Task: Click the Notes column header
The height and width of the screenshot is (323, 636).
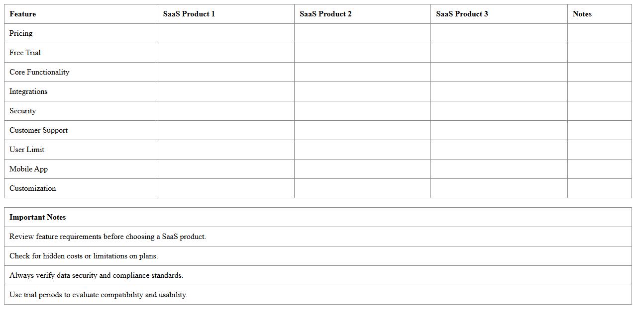Action: (x=582, y=14)
